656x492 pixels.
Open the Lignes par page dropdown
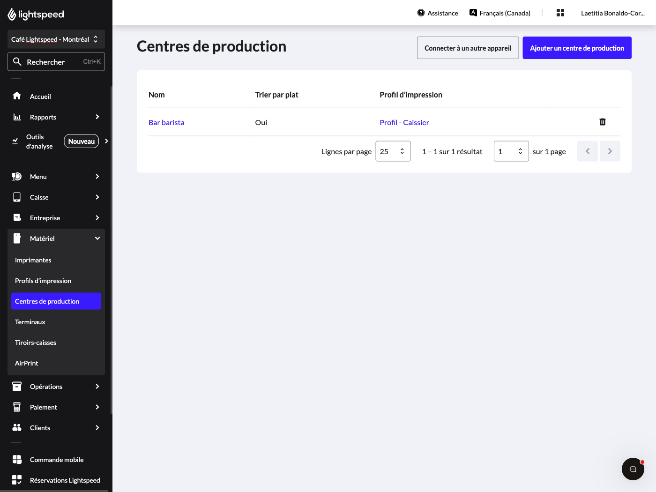[x=393, y=151]
